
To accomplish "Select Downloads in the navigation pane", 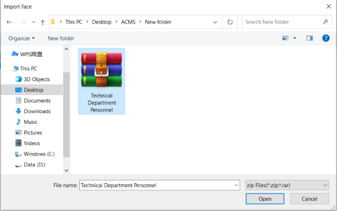I will [37, 111].
